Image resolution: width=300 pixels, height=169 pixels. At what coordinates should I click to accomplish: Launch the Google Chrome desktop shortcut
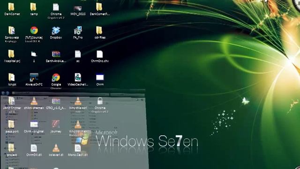56,77
